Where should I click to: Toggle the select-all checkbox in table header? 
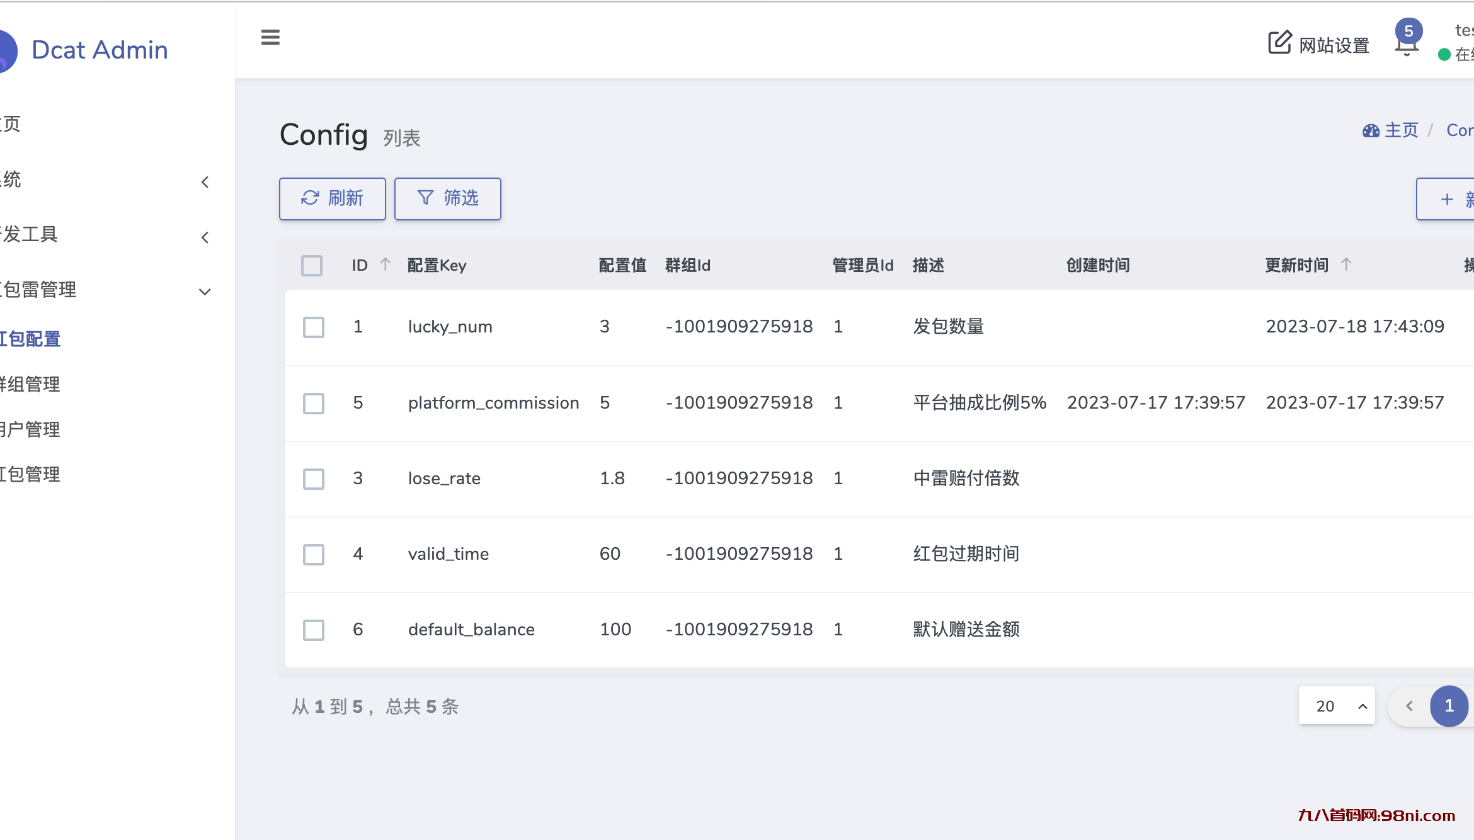pyautogui.click(x=312, y=266)
